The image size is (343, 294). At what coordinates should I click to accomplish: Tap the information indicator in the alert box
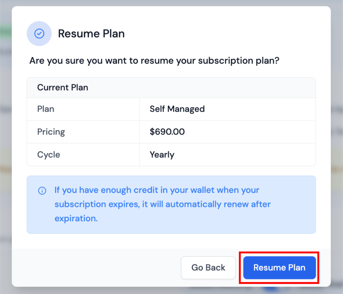42,190
